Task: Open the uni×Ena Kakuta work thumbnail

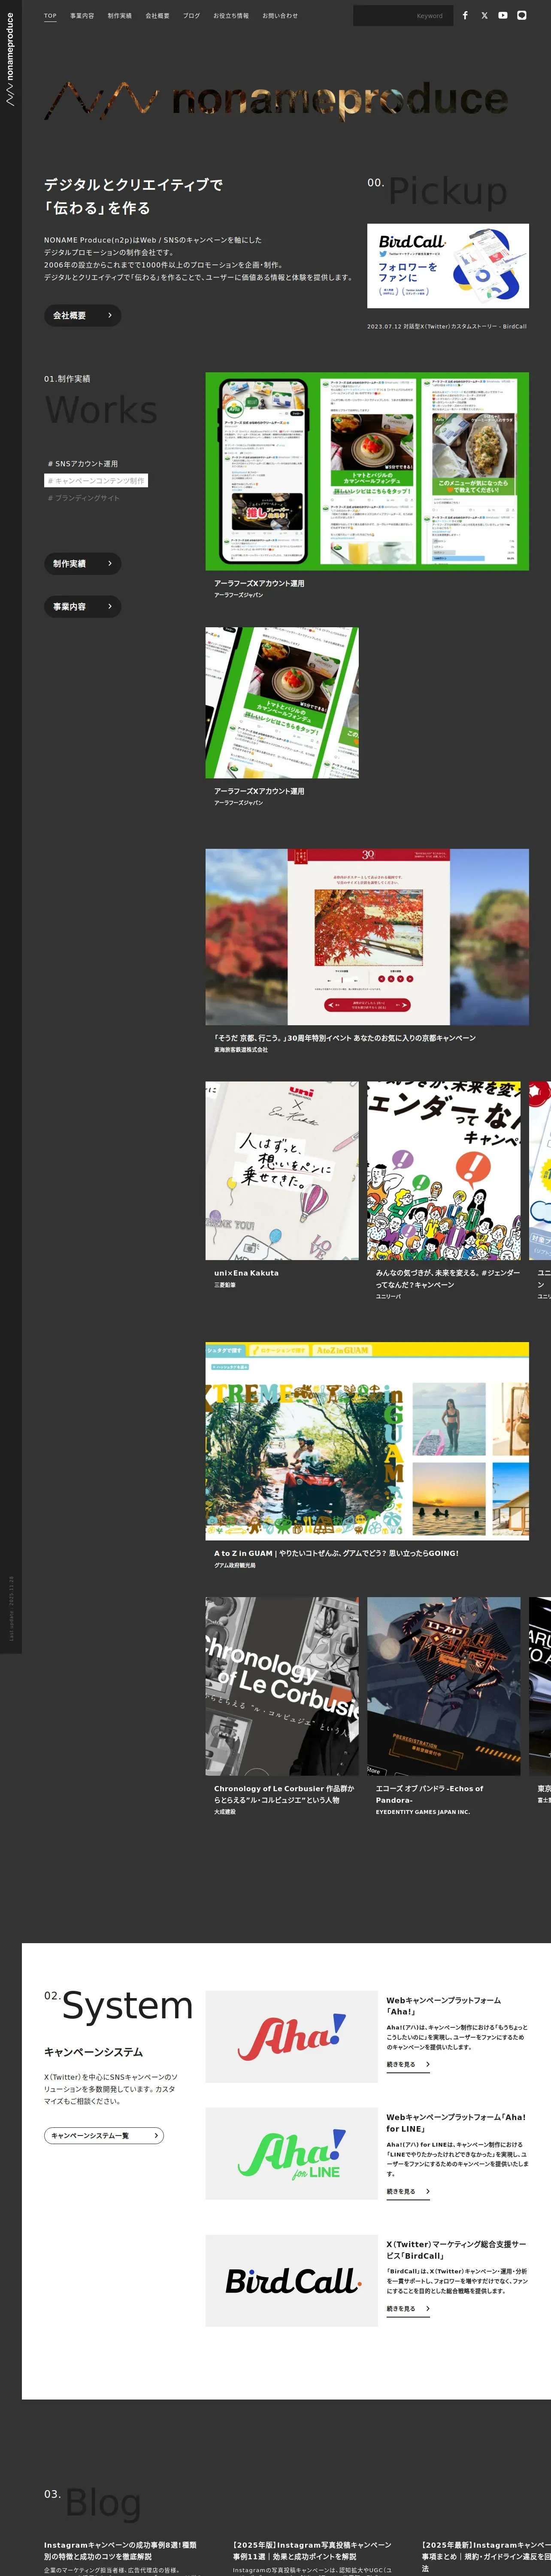Action: pos(282,1170)
